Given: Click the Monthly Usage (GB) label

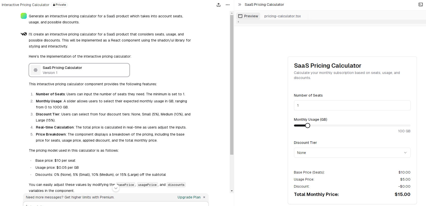Looking at the screenshot, I should pyautogui.click(x=310, y=119).
